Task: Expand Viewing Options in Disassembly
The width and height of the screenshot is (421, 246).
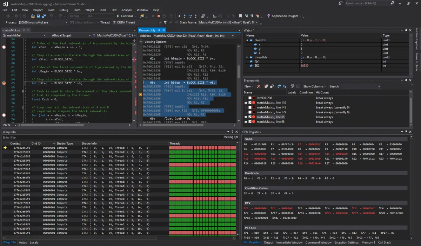Action: click(141, 42)
